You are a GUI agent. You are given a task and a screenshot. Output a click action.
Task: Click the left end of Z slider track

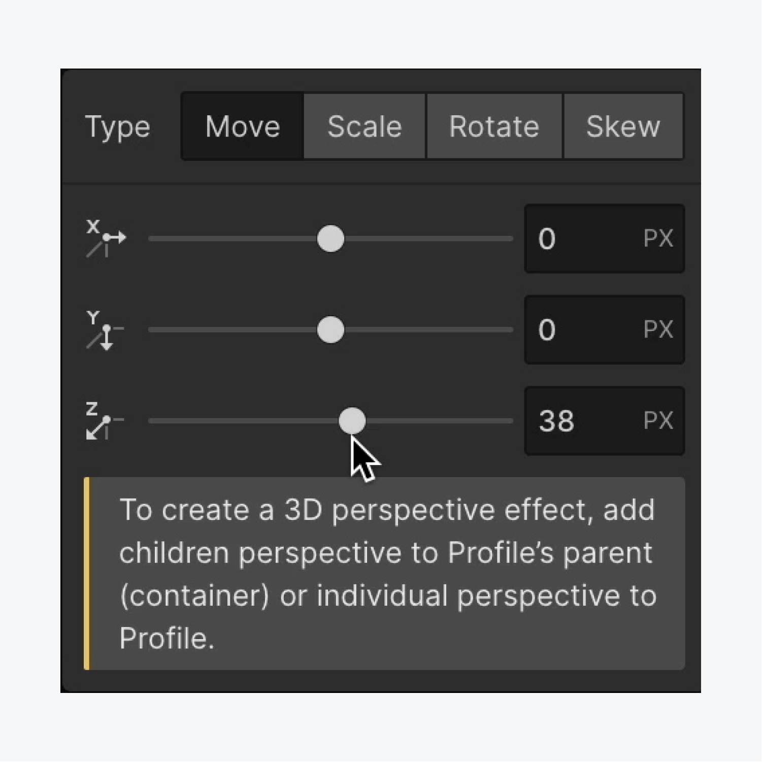pos(153,421)
